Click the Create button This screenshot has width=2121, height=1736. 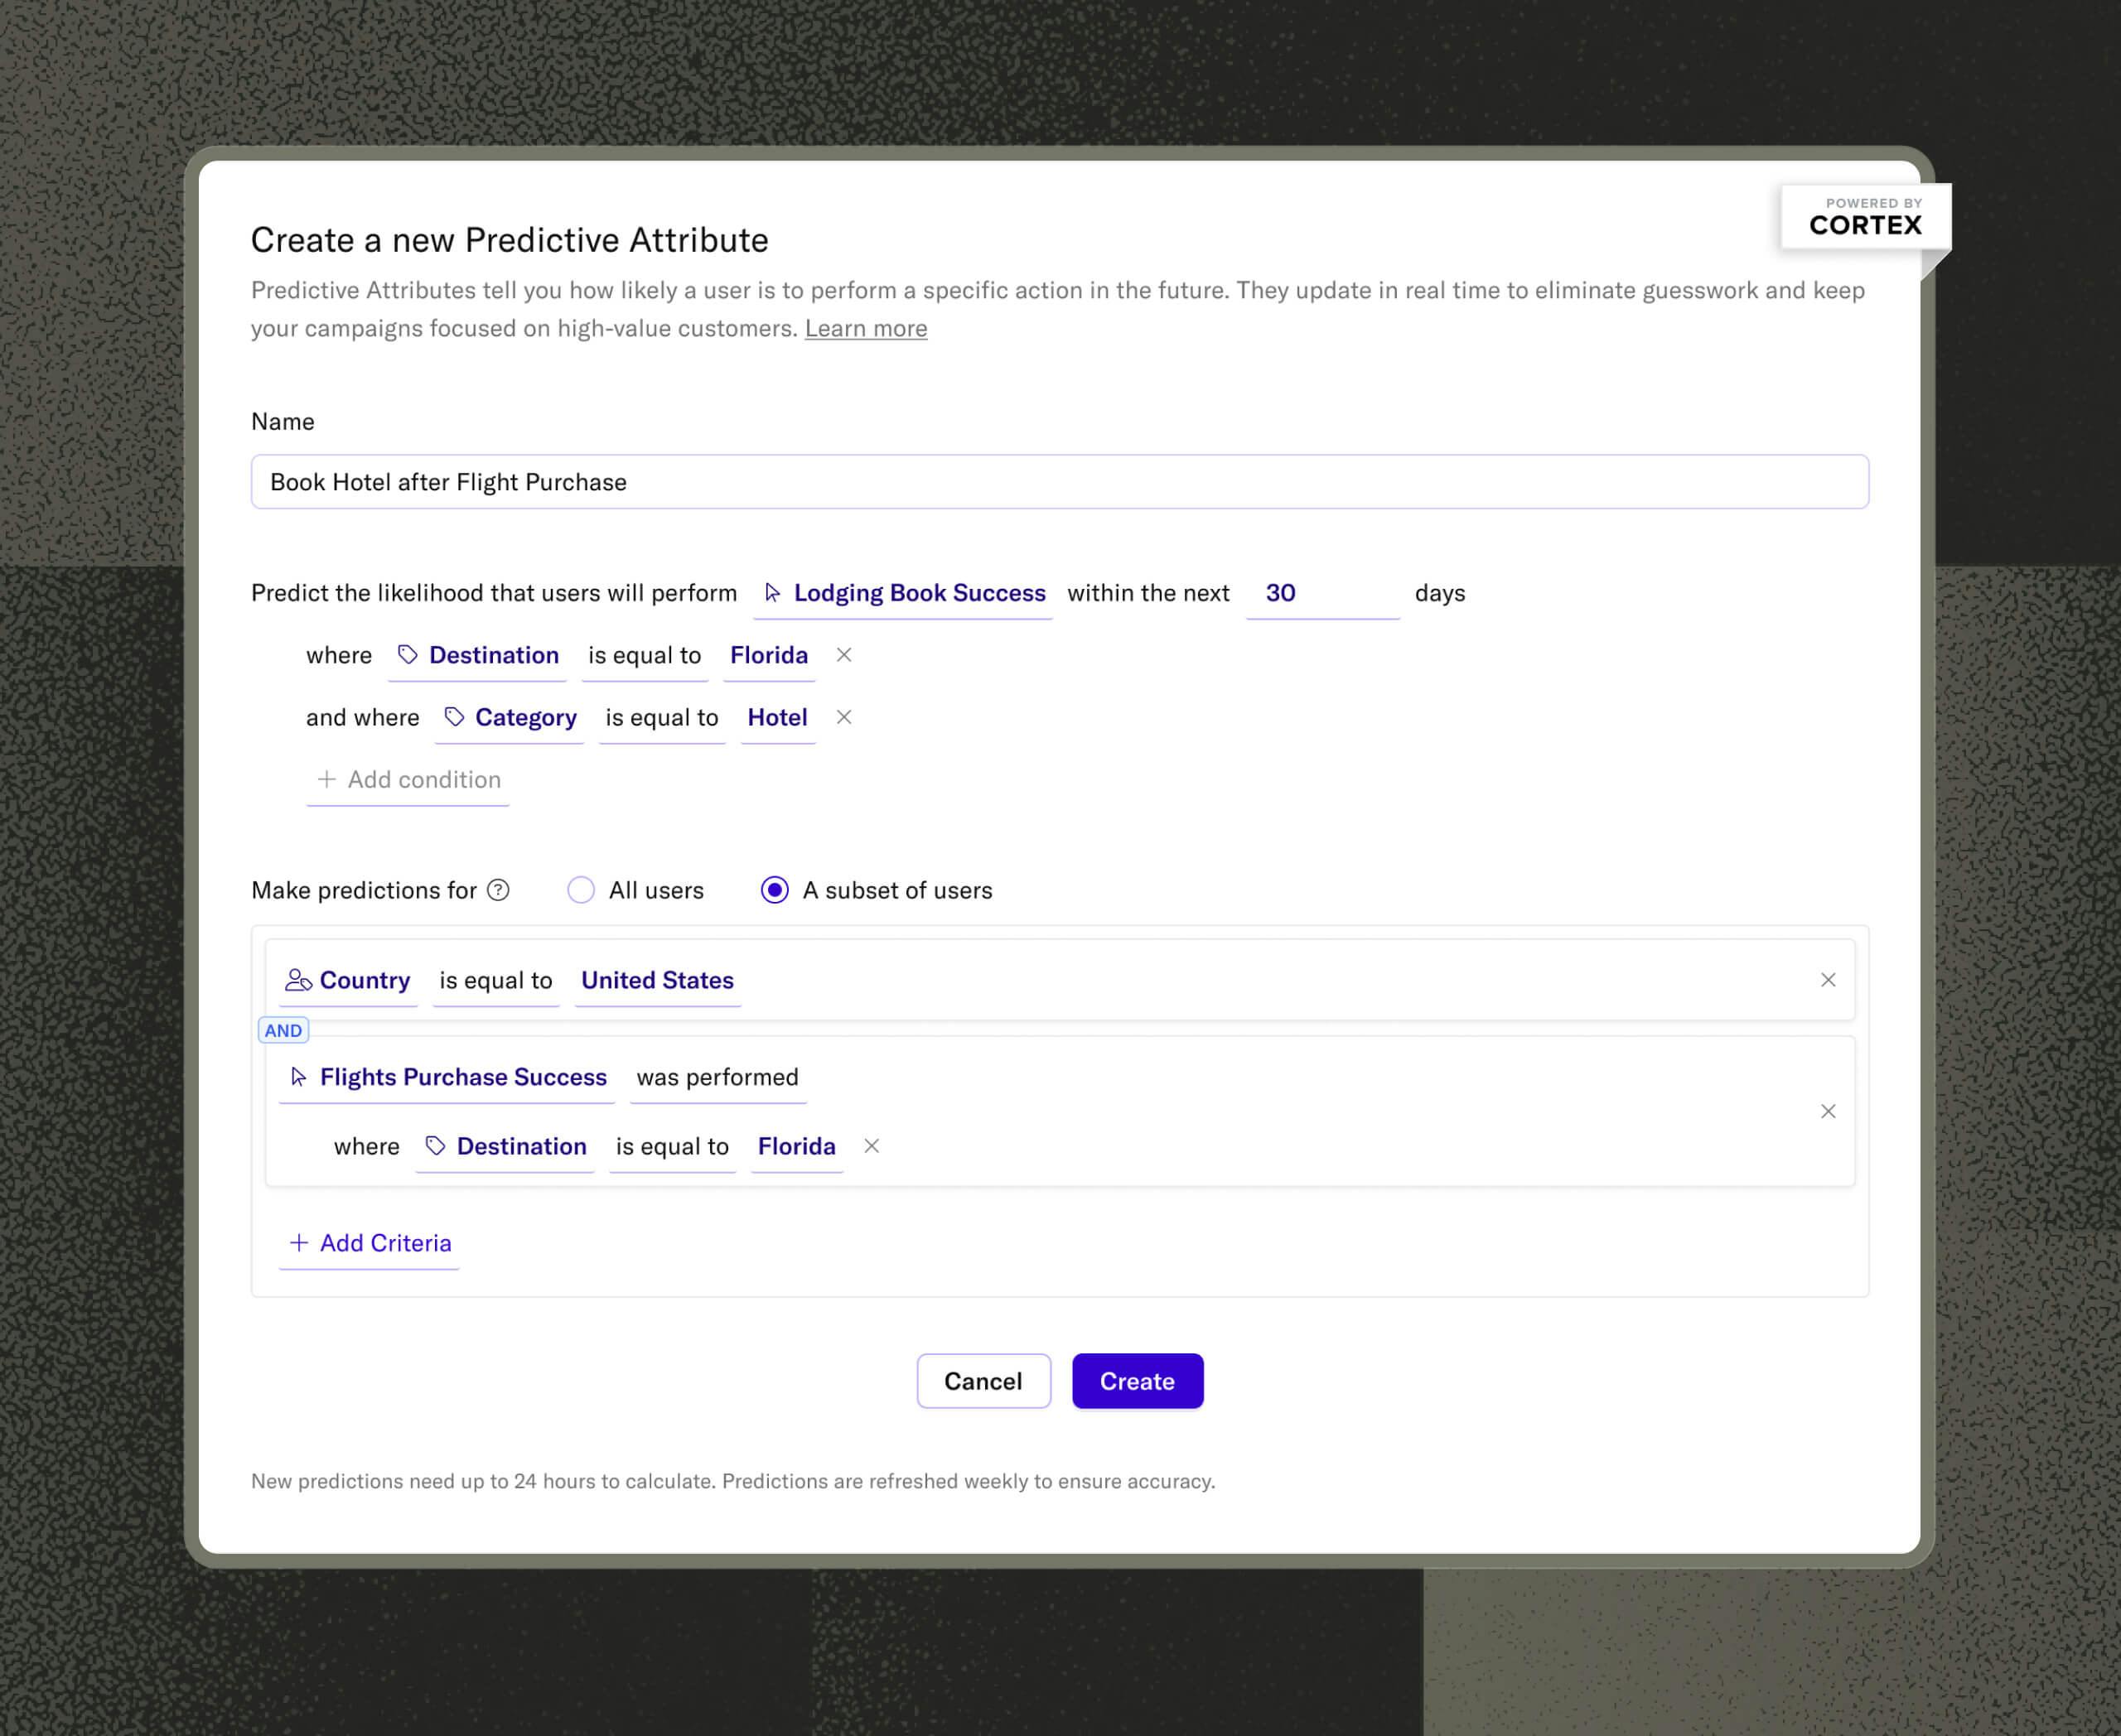(x=1136, y=1382)
